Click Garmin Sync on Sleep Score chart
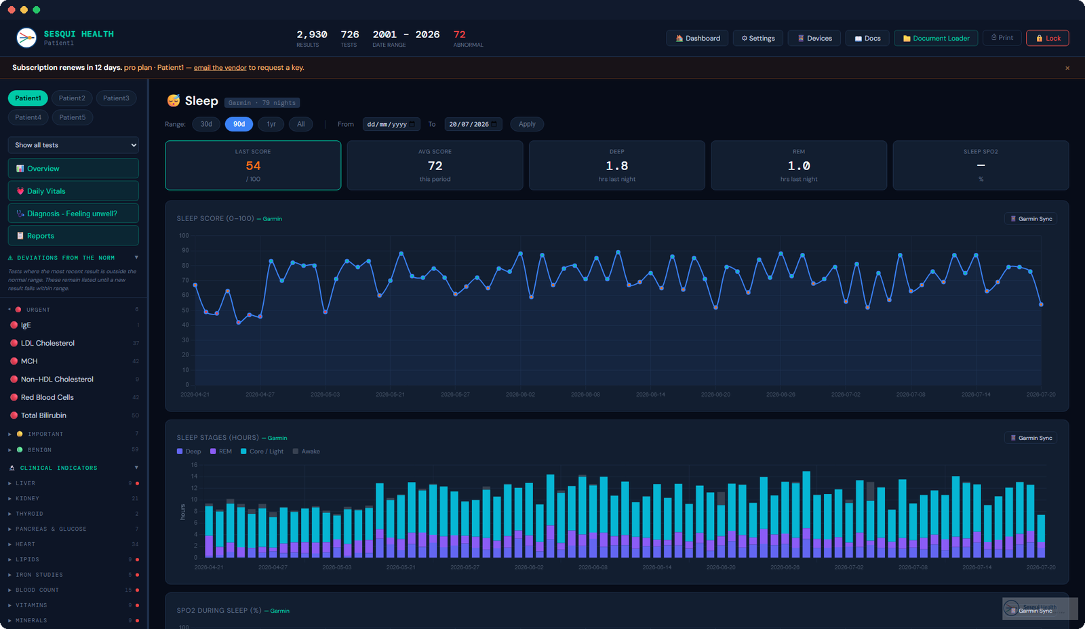This screenshot has height=629, width=1085. pyautogui.click(x=1031, y=219)
